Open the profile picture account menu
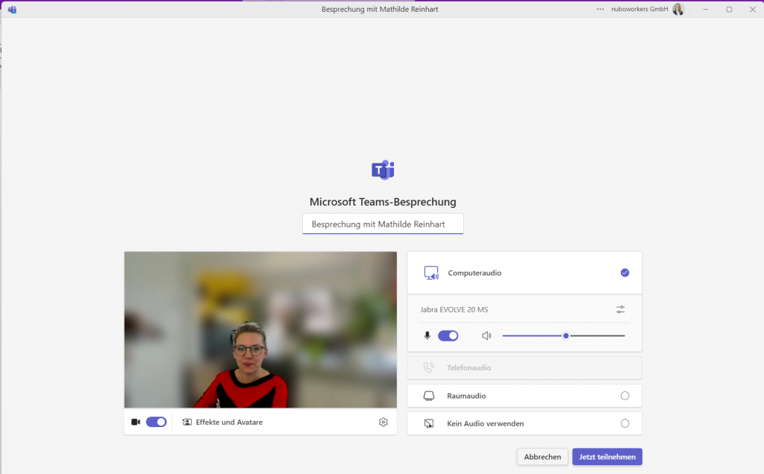 pyautogui.click(x=678, y=9)
